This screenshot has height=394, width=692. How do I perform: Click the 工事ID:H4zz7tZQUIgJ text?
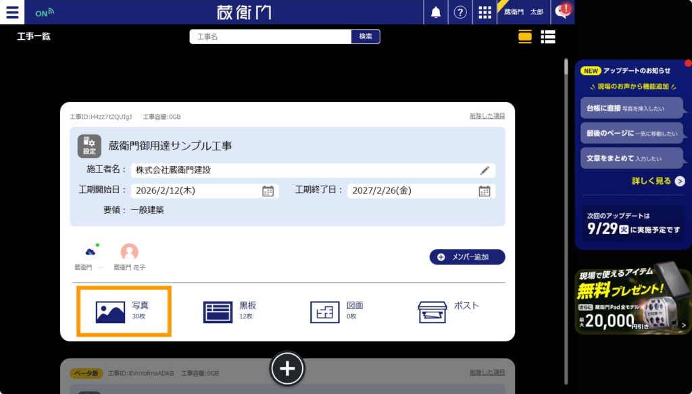coord(101,117)
